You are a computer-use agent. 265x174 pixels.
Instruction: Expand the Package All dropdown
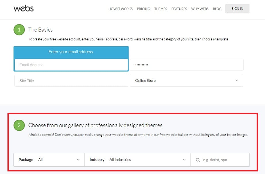pos(49,160)
